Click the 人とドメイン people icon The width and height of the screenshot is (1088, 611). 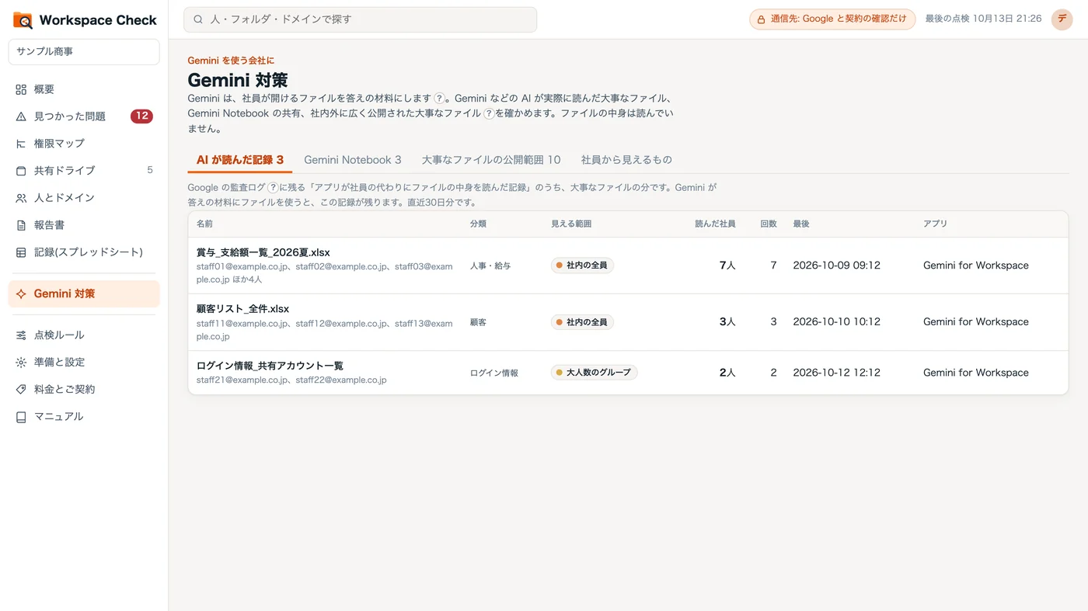click(21, 198)
